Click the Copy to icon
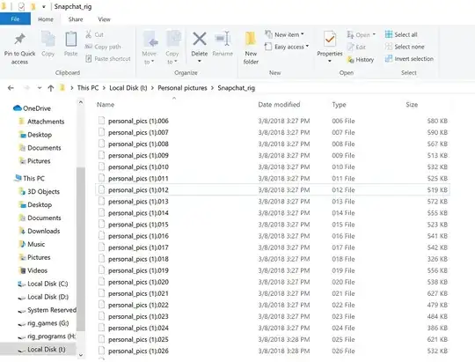Screen dimensions: 475x362 coord(173,39)
